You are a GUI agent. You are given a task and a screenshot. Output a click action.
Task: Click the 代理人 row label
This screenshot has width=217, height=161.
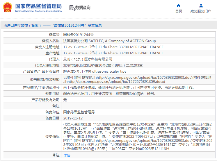54,59
